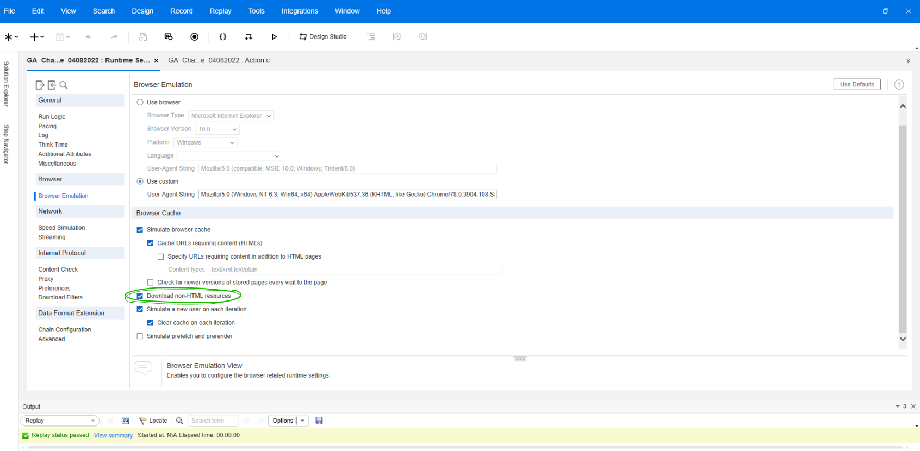Click the import settings icon
The height and width of the screenshot is (451, 920).
[x=52, y=85]
